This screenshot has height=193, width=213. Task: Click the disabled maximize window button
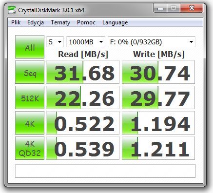pyautogui.click(x=174, y=8)
